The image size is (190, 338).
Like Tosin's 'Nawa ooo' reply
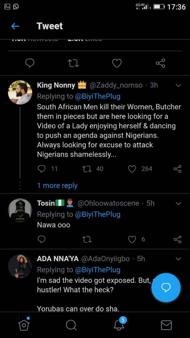point(132,239)
